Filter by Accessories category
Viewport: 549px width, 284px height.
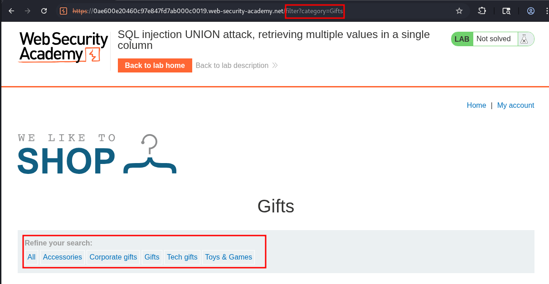[x=63, y=257]
